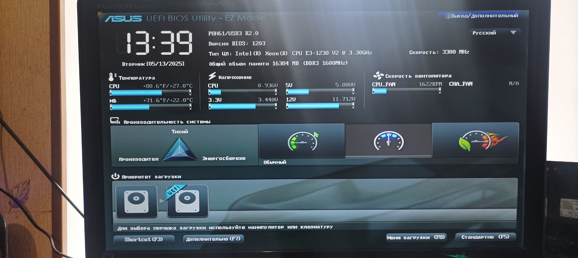Click the 5V voltage bar
Screen dimensions: 578x258
click(x=320, y=91)
